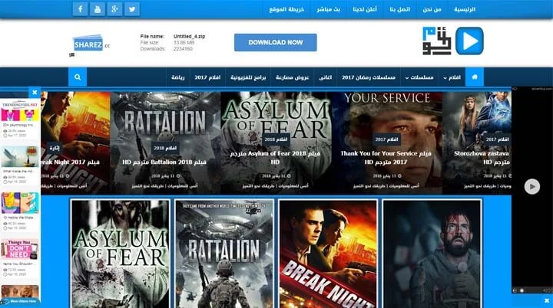The image size is (553, 308).
Task: Click افلام 2017 tag on Thank You slide
Action: [386, 139]
